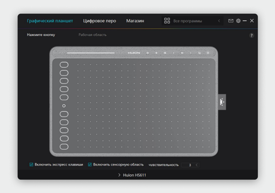The image size is (275, 193).
Task: Click the last grid icon on tablet strip
Action: pyautogui.click(x=208, y=53)
